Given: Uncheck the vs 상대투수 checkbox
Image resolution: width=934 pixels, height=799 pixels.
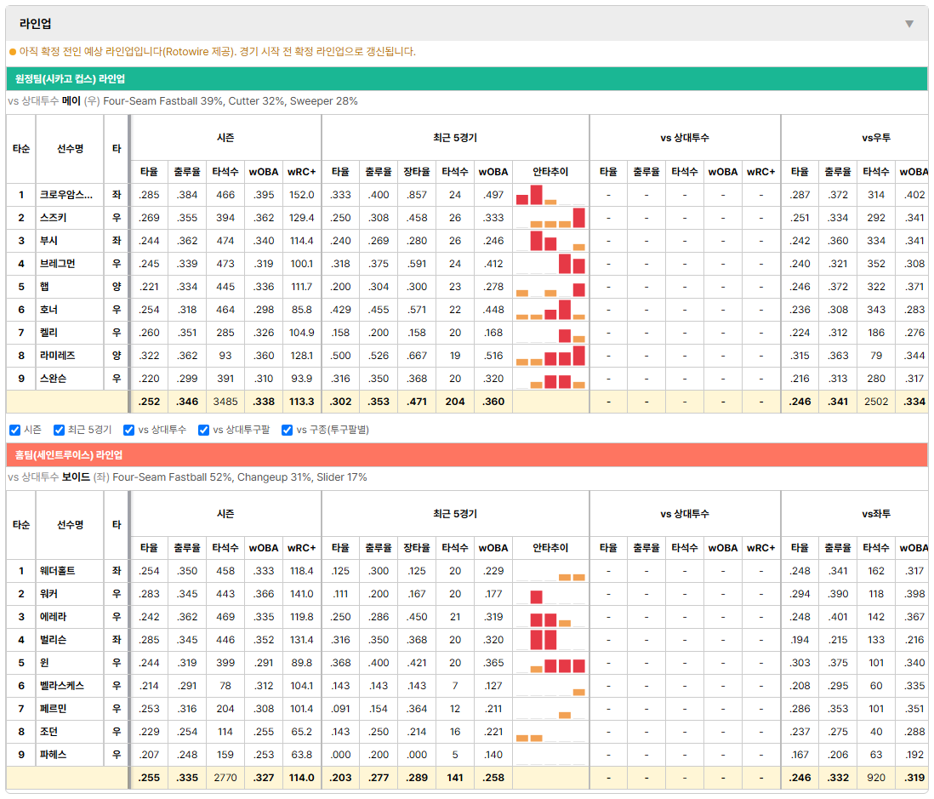Looking at the screenshot, I should point(128,431).
